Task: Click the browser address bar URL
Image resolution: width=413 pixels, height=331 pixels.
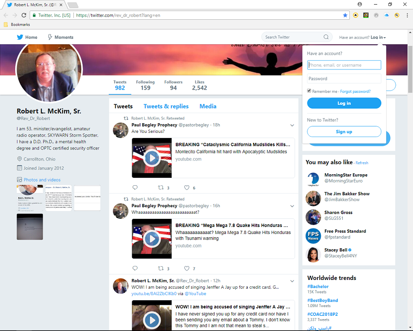Action: point(118,15)
